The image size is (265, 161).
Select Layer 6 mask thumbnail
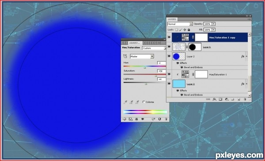pyautogui.click(x=195, y=47)
